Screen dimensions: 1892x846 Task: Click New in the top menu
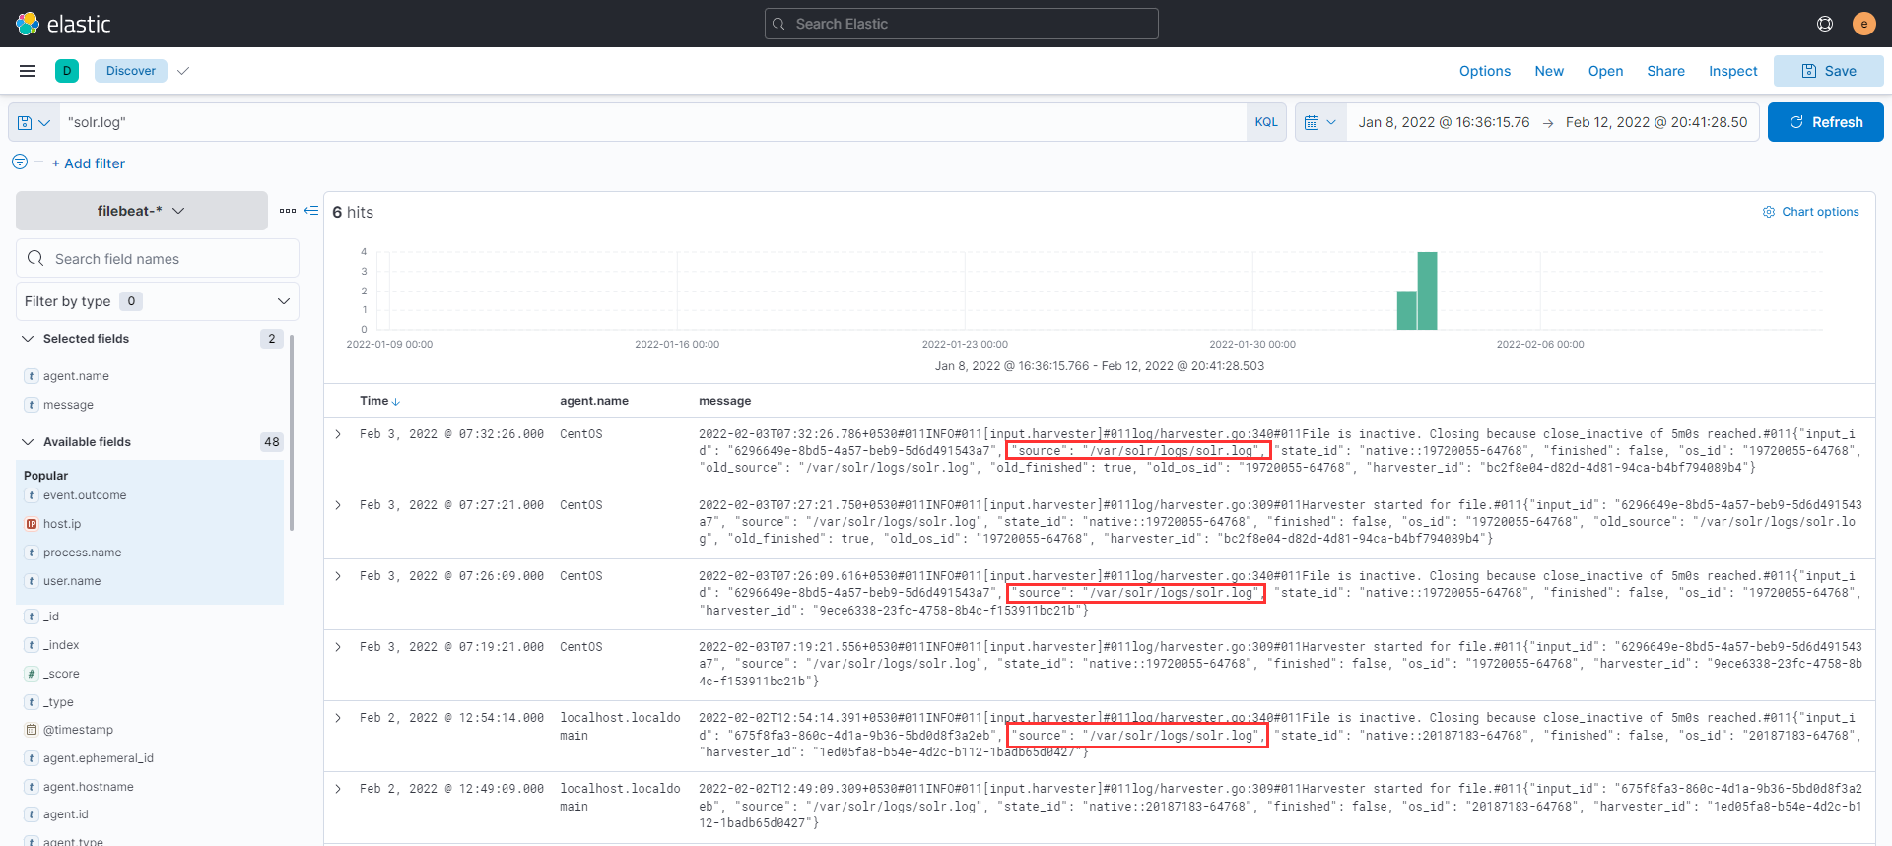[1549, 71]
